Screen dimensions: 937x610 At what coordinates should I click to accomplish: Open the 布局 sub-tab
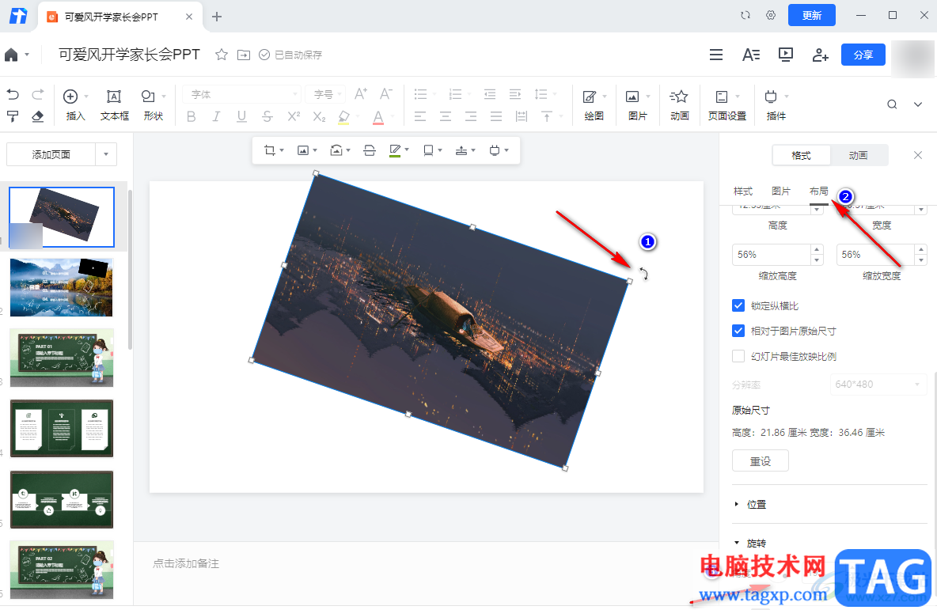click(818, 191)
